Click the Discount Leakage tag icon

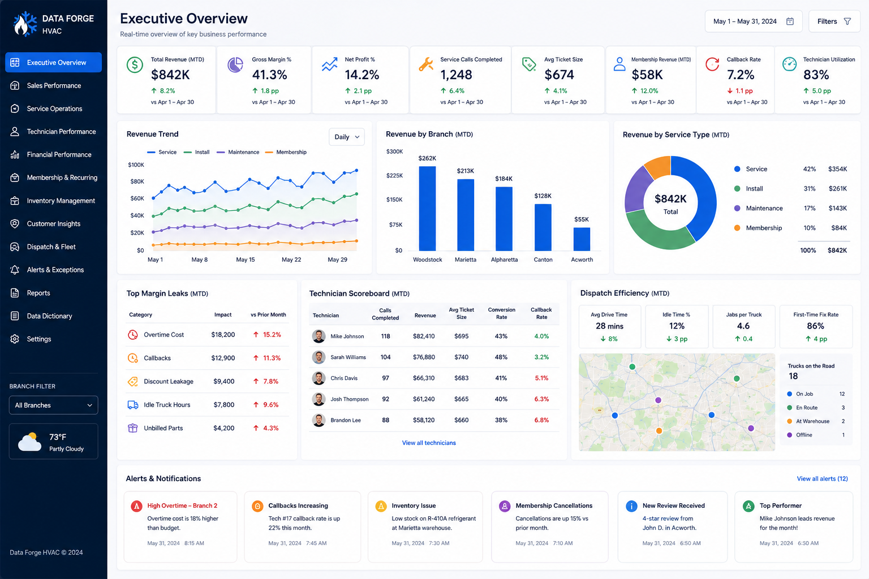(133, 382)
